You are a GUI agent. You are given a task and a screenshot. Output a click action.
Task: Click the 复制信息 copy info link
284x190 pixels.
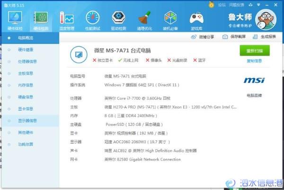[x=254, y=61]
